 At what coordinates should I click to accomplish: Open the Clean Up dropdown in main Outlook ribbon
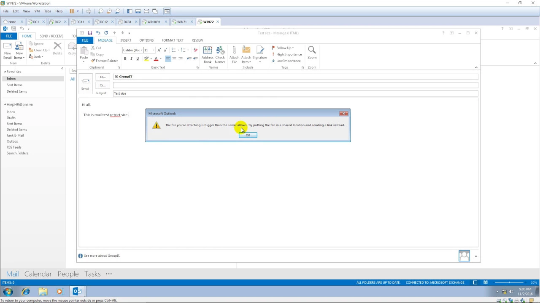pyautogui.click(x=39, y=50)
